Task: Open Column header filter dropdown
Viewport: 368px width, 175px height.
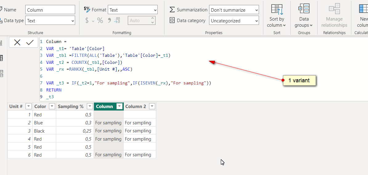Action: point(120,107)
